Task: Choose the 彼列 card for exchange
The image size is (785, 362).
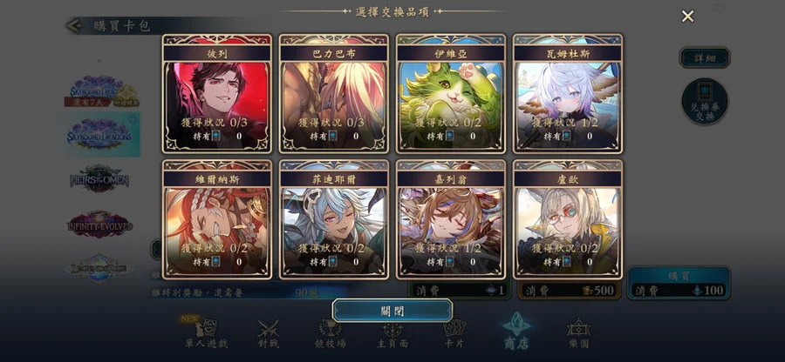Action: pyautogui.click(x=217, y=94)
